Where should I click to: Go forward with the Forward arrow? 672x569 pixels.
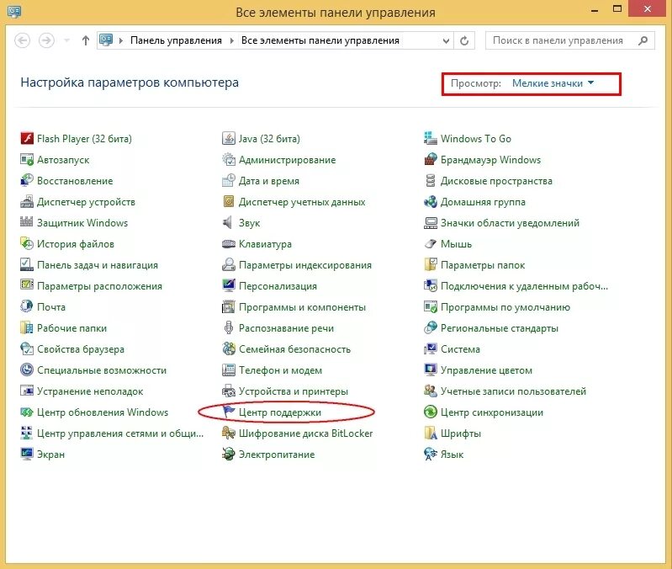click(x=46, y=40)
